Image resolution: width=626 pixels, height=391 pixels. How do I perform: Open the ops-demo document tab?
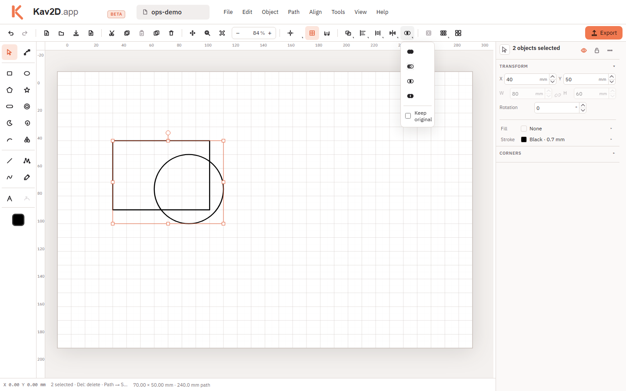pyautogui.click(x=173, y=12)
